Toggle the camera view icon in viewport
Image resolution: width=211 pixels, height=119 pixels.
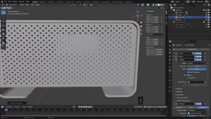(141, 30)
